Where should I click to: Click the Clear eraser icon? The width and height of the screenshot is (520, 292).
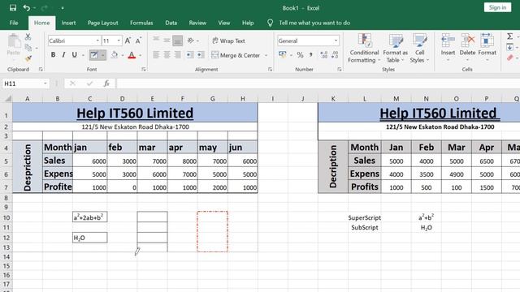click(509, 58)
